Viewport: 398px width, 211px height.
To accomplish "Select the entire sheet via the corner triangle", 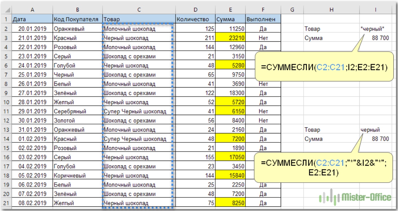I will click(6, 10).
